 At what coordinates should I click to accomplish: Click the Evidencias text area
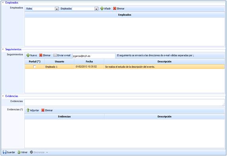[x=125, y=103]
